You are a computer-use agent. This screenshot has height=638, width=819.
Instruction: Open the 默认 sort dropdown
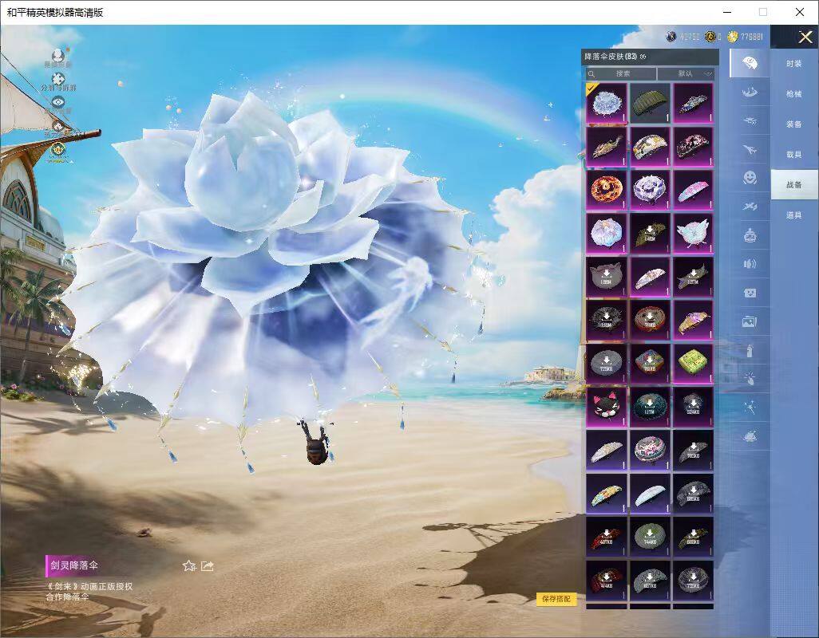pos(686,74)
